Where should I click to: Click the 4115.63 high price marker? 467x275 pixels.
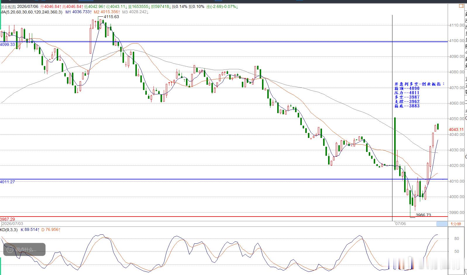click(111, 17)
